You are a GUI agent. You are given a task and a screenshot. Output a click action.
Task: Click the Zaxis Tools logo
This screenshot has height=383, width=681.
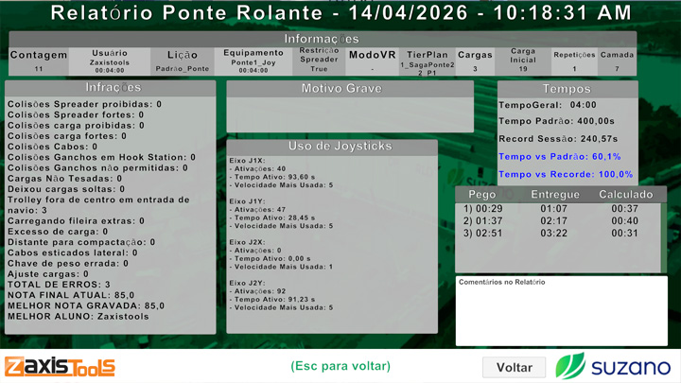(x=60, y=367)
